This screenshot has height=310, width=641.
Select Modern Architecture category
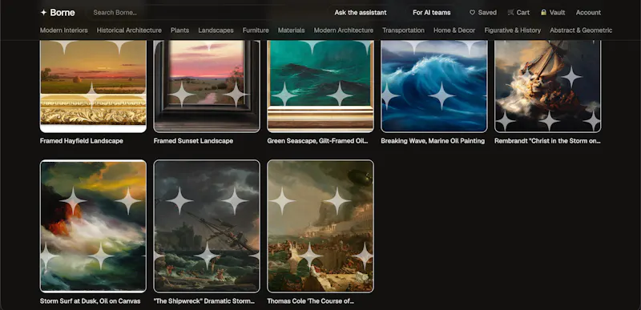[x=344, y=30]
